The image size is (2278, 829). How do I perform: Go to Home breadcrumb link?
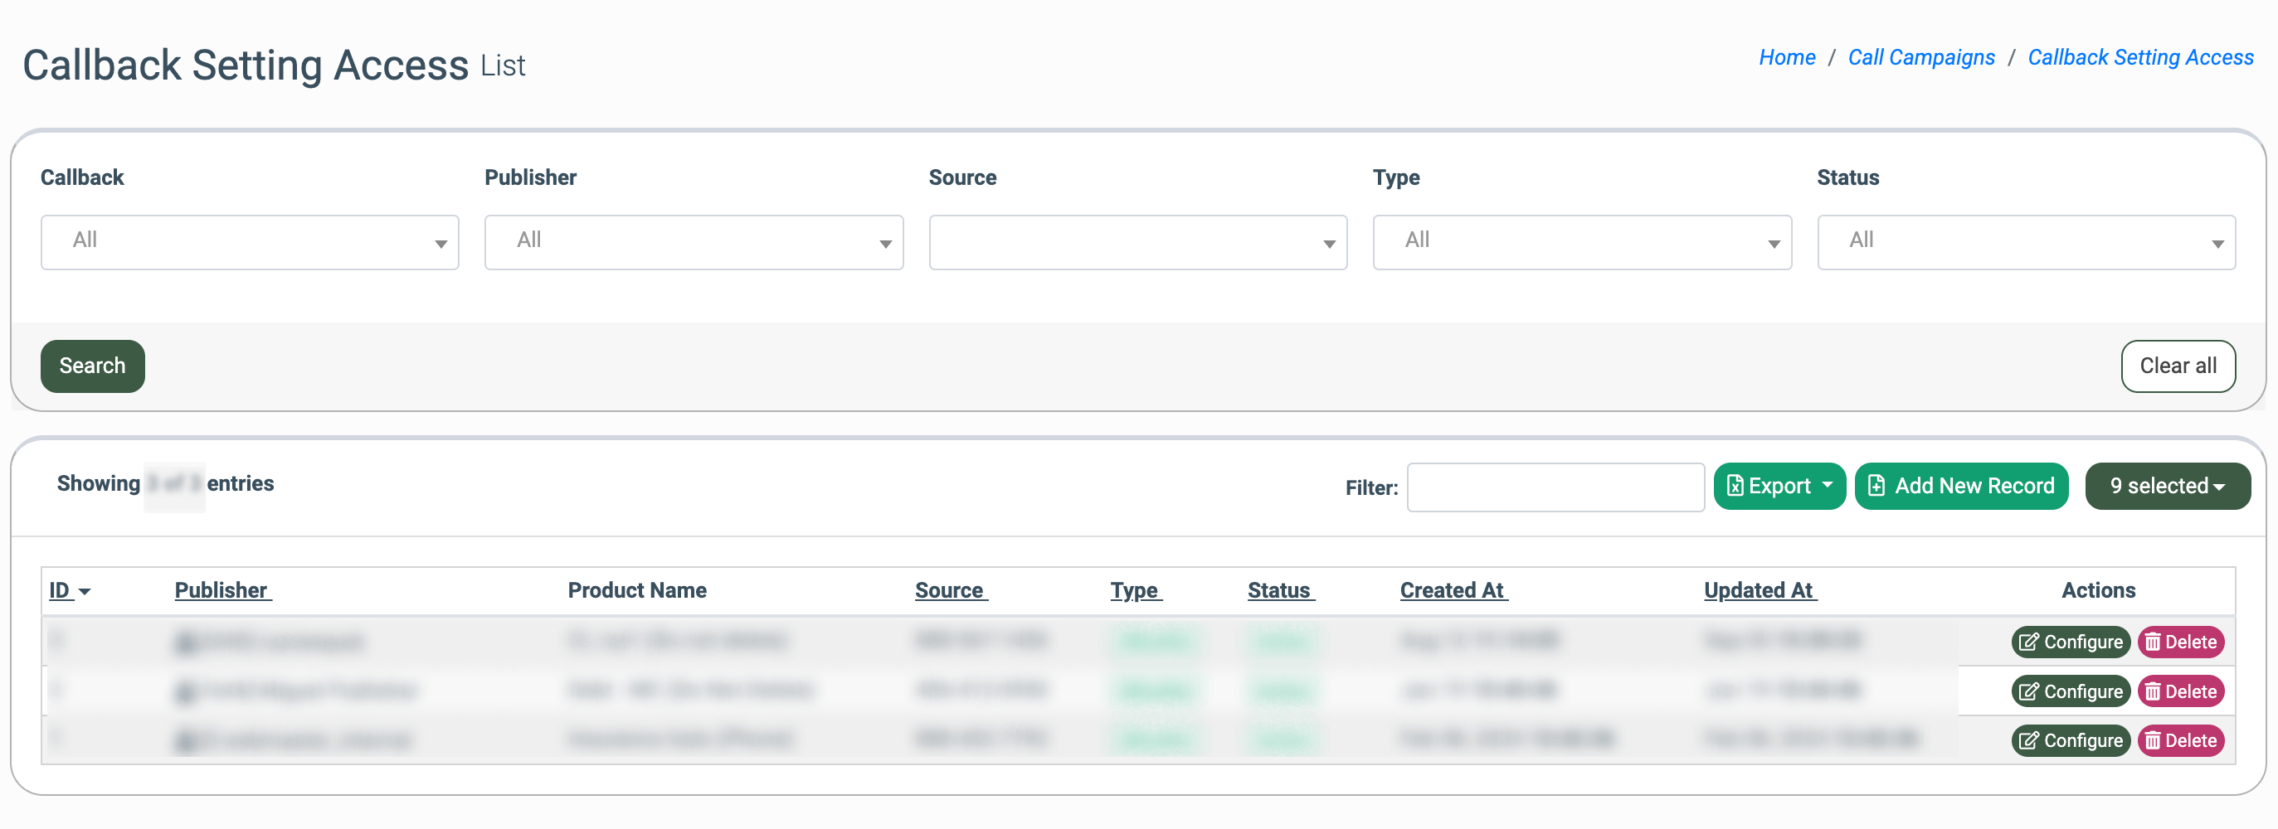[1786, 57]
